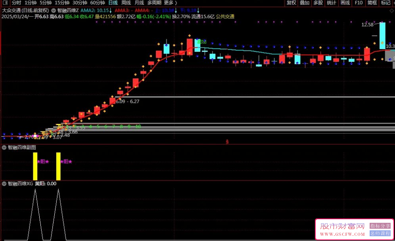Viewport: 395px width, 241px height.
Task: Open the 智融四维Z indicator dropdown arrow
Action: [54, 11]
